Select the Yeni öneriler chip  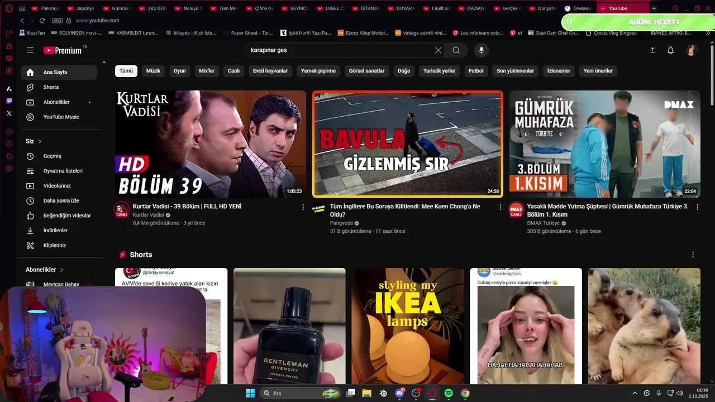point(598,71)
